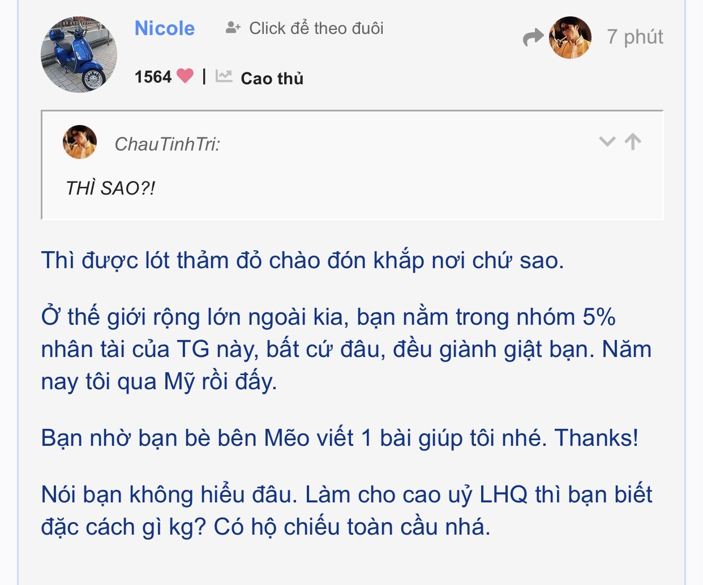
Task: Click the "7 phút" post timestamp
Action: (x=635, y=37)
